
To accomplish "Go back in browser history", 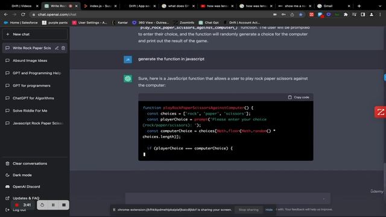I will (x=6, y=14).
